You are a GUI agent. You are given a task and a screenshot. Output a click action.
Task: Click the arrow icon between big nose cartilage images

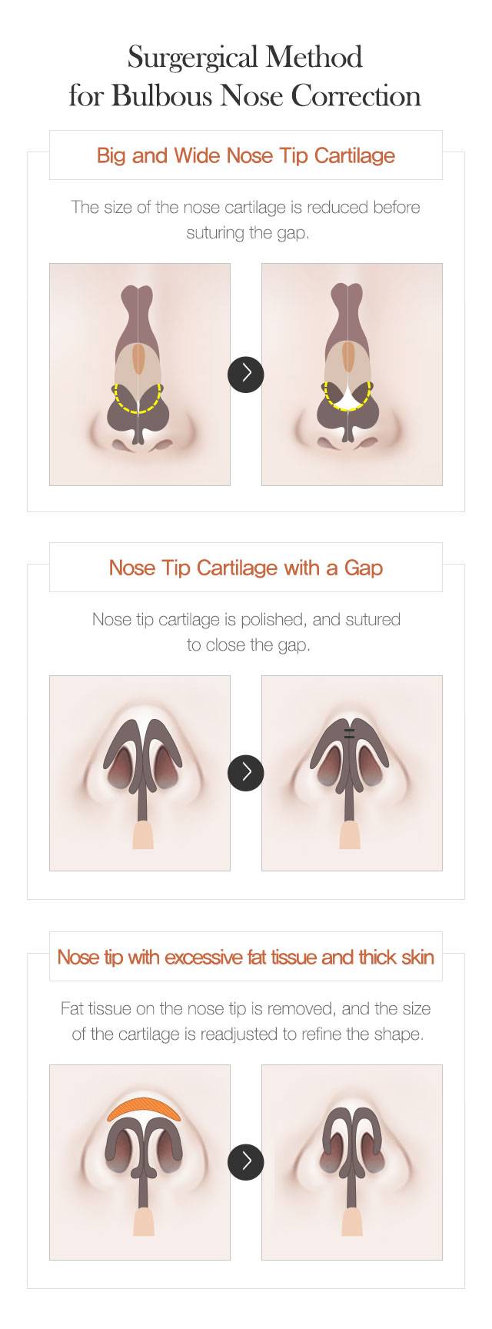[x=246, y=375]
